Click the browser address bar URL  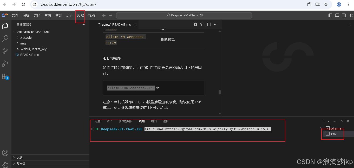68,4
